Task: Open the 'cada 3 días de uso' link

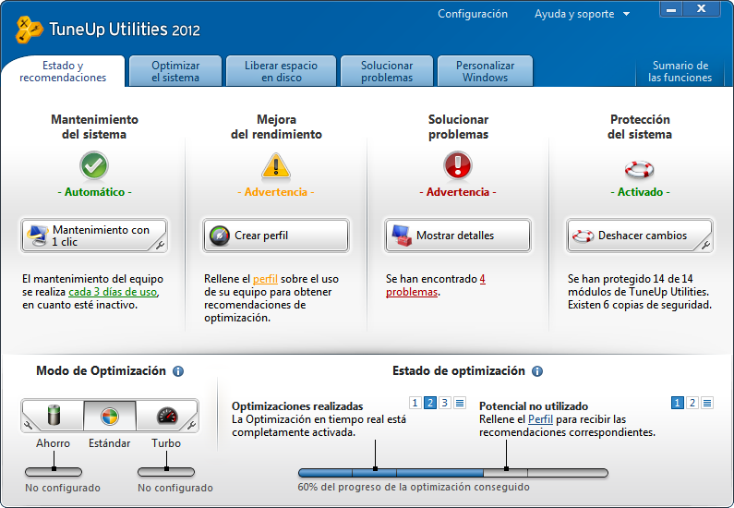Action: [113, 292]
